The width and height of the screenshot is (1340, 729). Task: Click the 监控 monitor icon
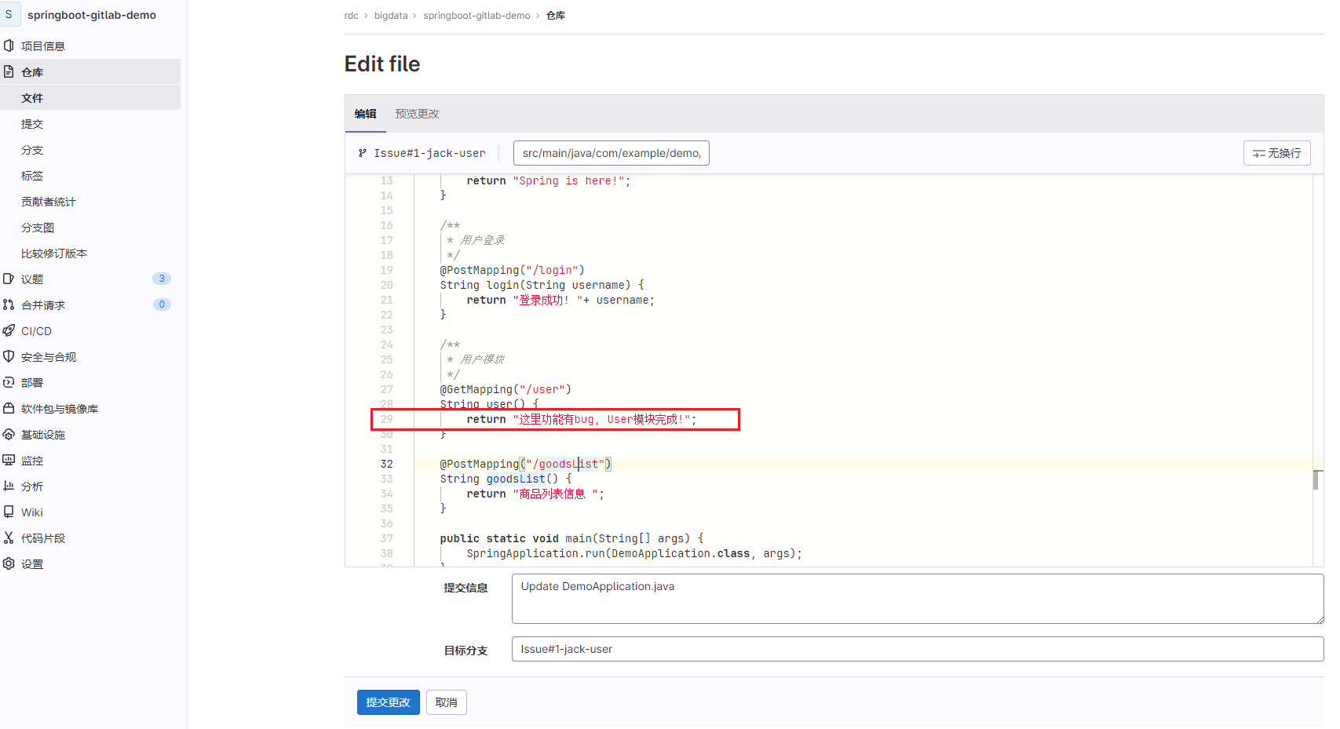click(x=9, y=460)
